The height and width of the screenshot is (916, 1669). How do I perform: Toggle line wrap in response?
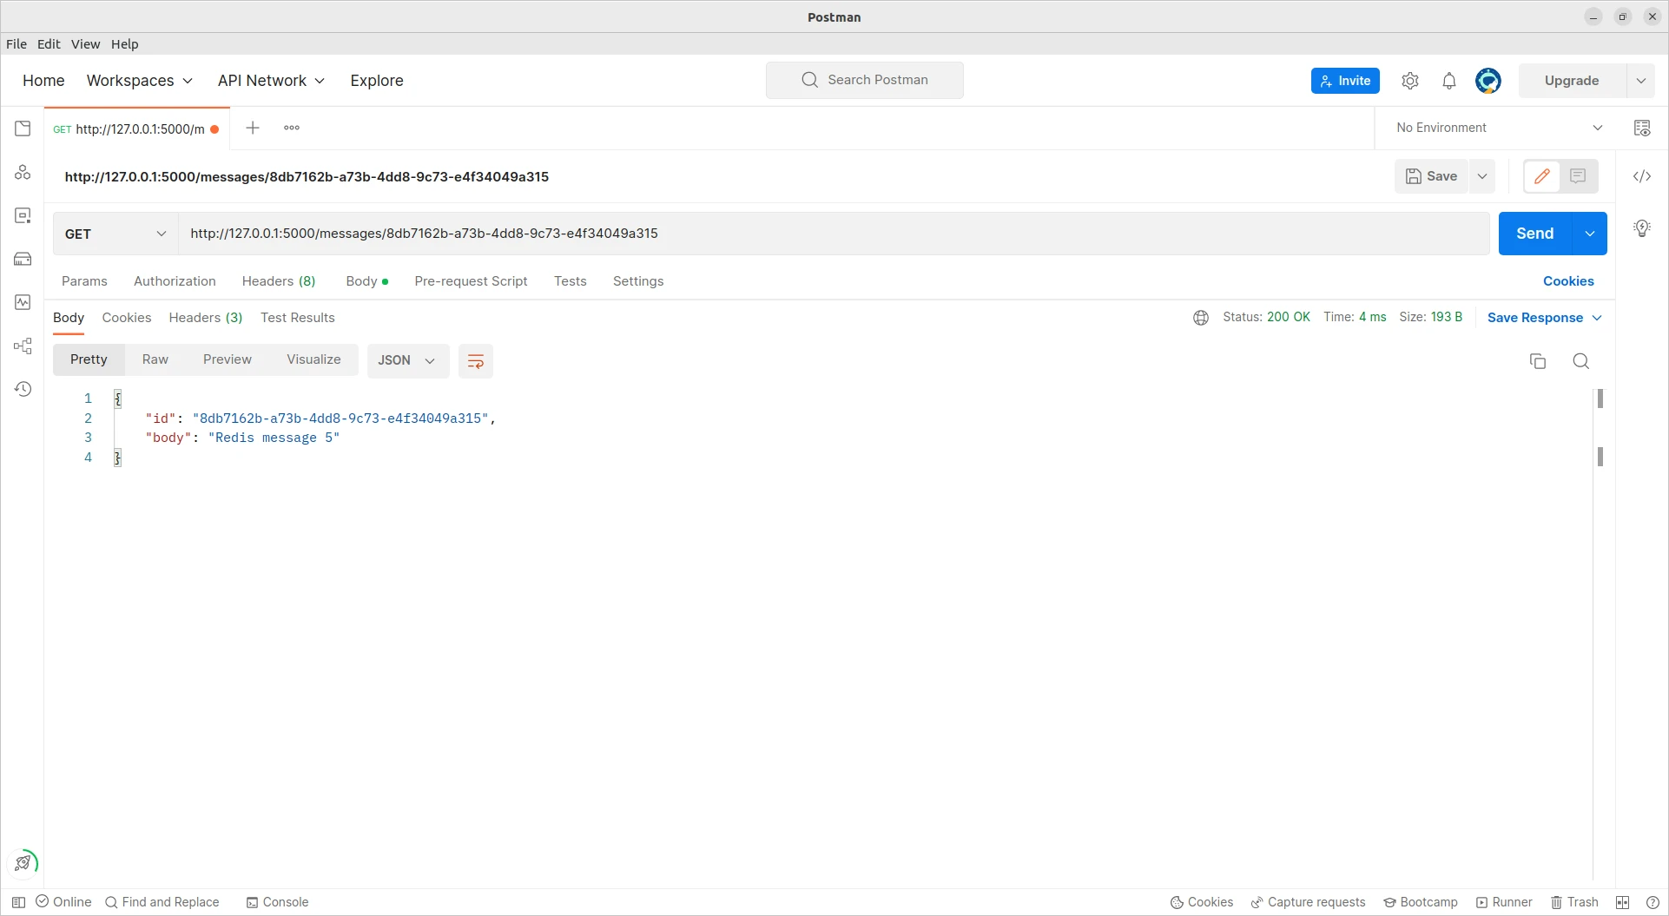475,361
